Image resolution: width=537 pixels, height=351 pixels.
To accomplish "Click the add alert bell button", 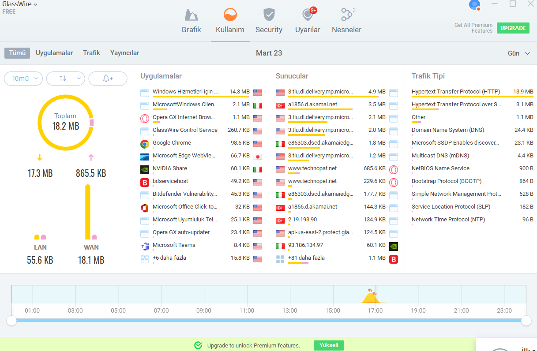I will (108, 78).
